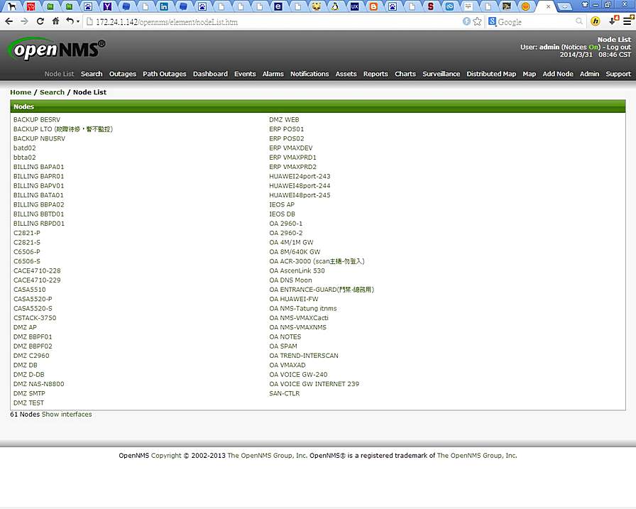
Task: Open node OA VOICE GW-240
Action: pyautogui.click(x=298, y=374)
